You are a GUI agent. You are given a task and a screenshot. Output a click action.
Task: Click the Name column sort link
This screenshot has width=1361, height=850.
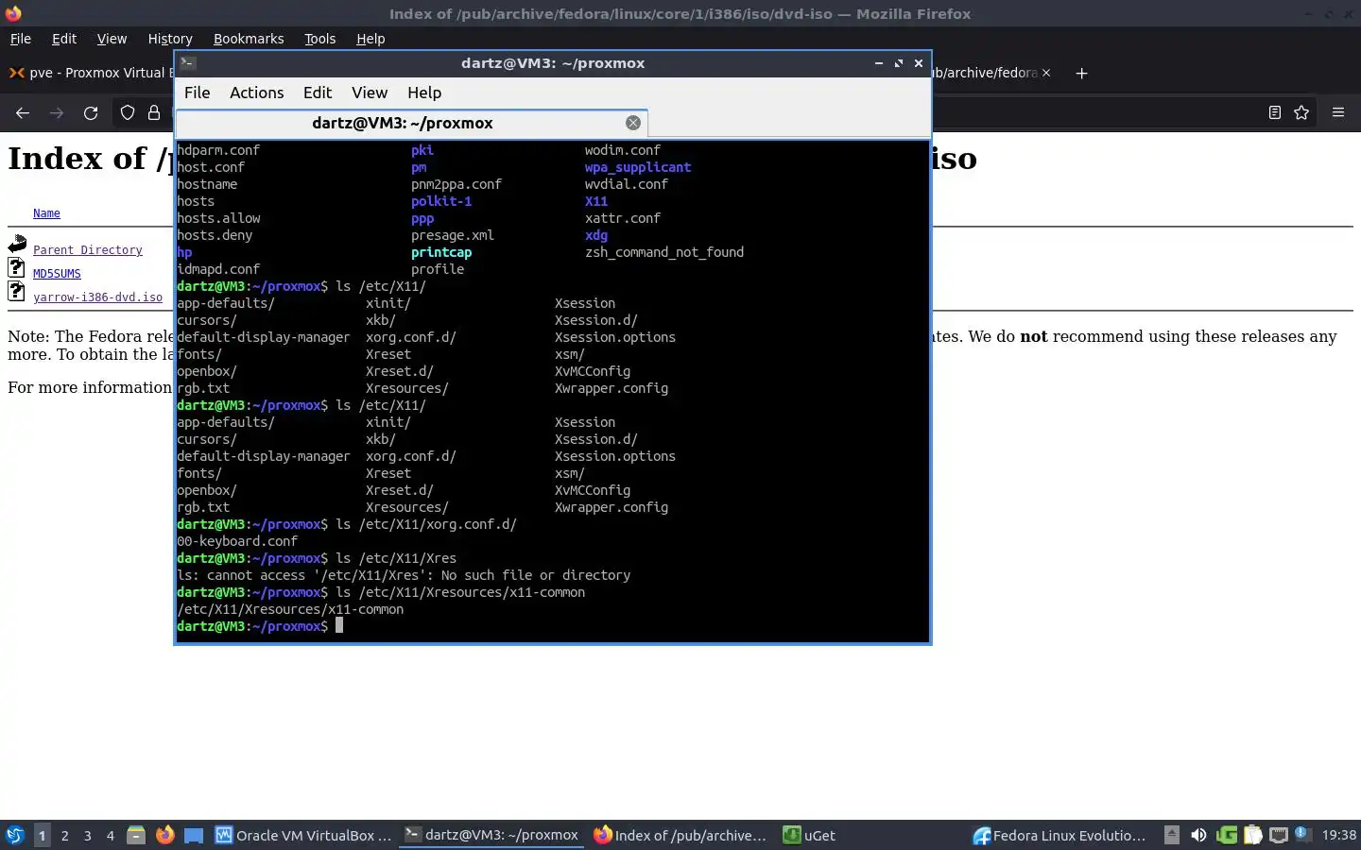click(46, 213)
